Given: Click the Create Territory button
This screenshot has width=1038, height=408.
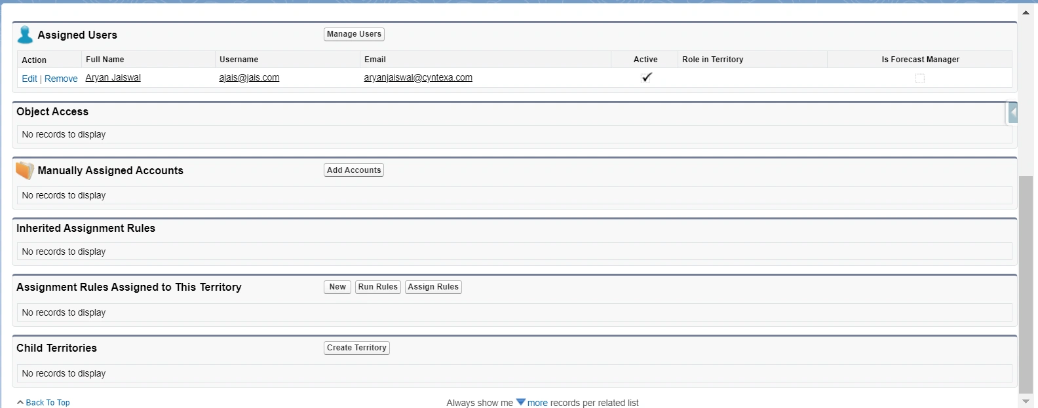Looking at the screenshot, I should 356,348.
